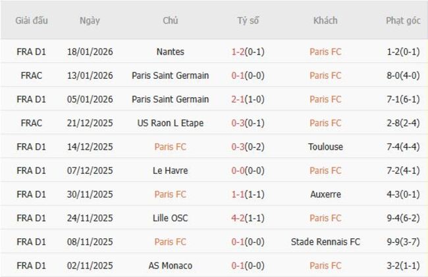Image resolution: width=428 pixels, height=277 pixels.
Task: Select the date 18/01/2026
Action: (x=90, y=52)
